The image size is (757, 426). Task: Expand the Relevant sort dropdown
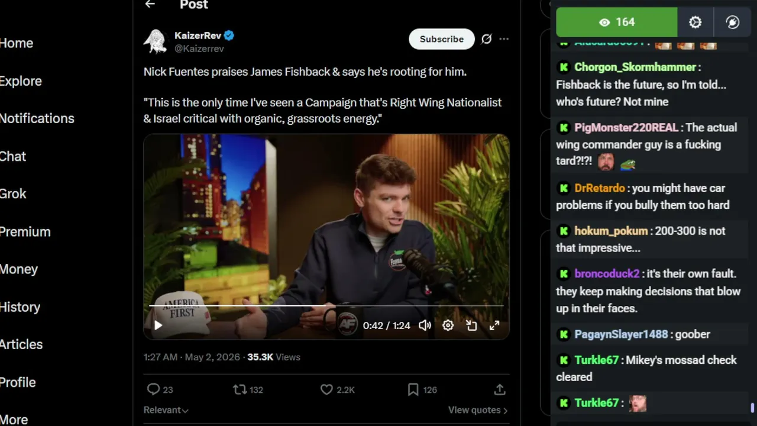(166, 410)
